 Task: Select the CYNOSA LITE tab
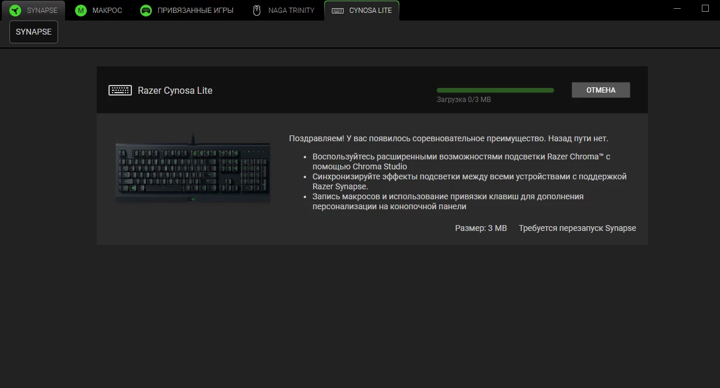coord(362,11)
